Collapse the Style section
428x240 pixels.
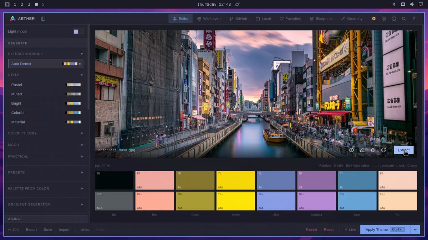46,75
